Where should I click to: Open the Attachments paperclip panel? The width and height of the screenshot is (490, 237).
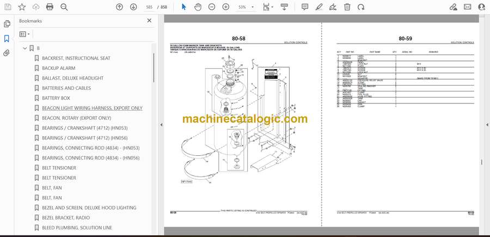[x=7, y=53]
